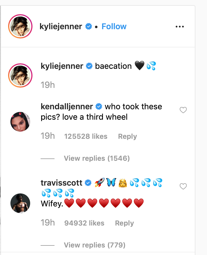The image size is (207, 255).
Task: Reply to kendalljenner's third wheel comment
Action: click(x=127, y=136)
